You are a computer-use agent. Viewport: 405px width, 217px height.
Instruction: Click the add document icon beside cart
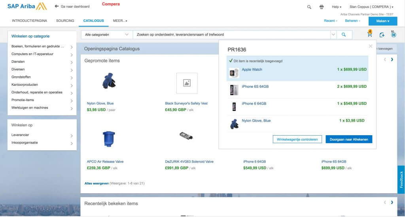(x=382, y=34)
